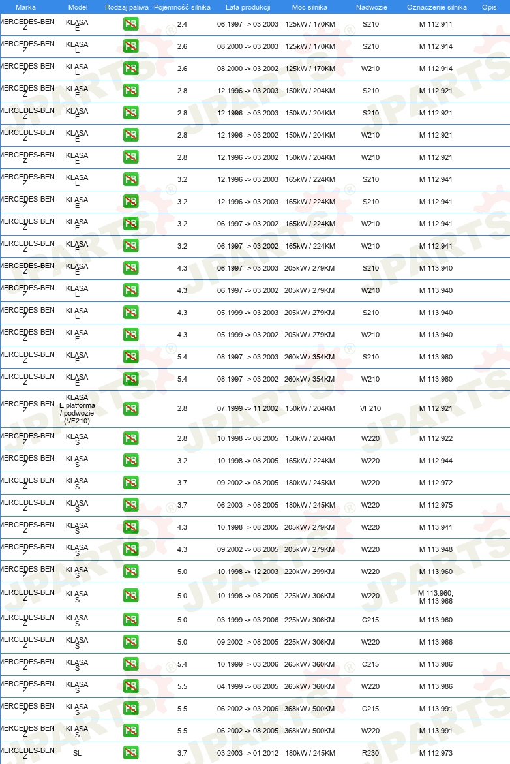The width and height of the screenshot is (510, 764).
Task: Click the Moc silnika column header
Action: click(x=310, y=7)
